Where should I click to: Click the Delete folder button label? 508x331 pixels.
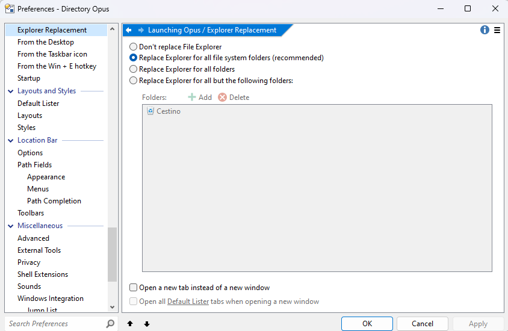pyautogui.click(x=239, y=97)
